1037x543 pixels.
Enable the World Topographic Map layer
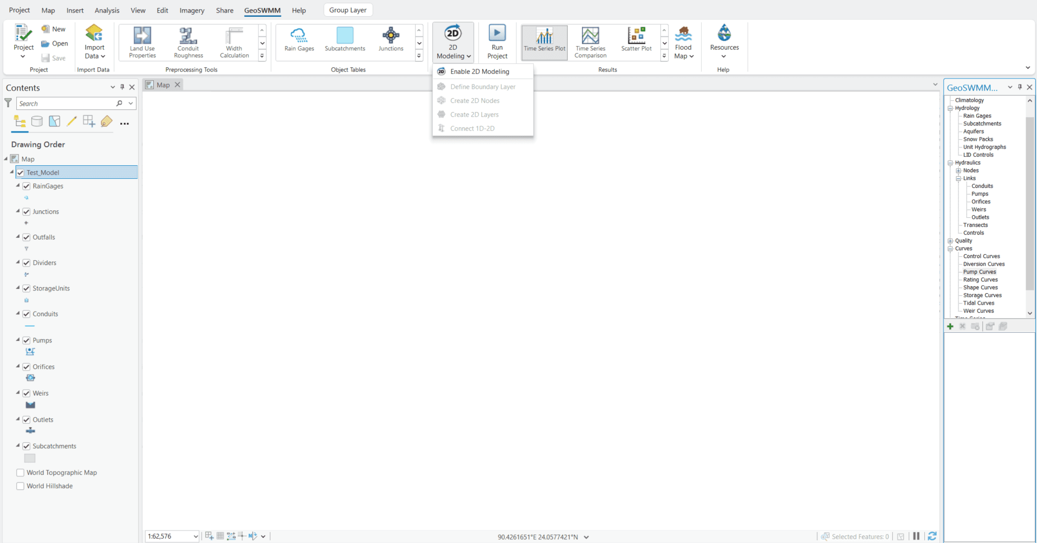20,472
